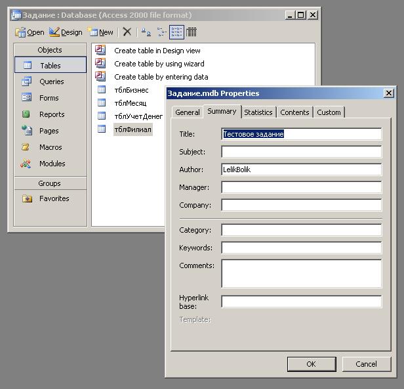
Task: Select the тблУчетДенег table
Action: click(138, 116)
